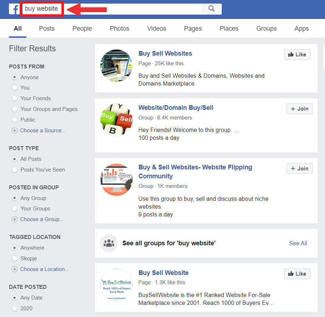
Task: Select Your Friends radio option
Action: click(x=15, y=98)
